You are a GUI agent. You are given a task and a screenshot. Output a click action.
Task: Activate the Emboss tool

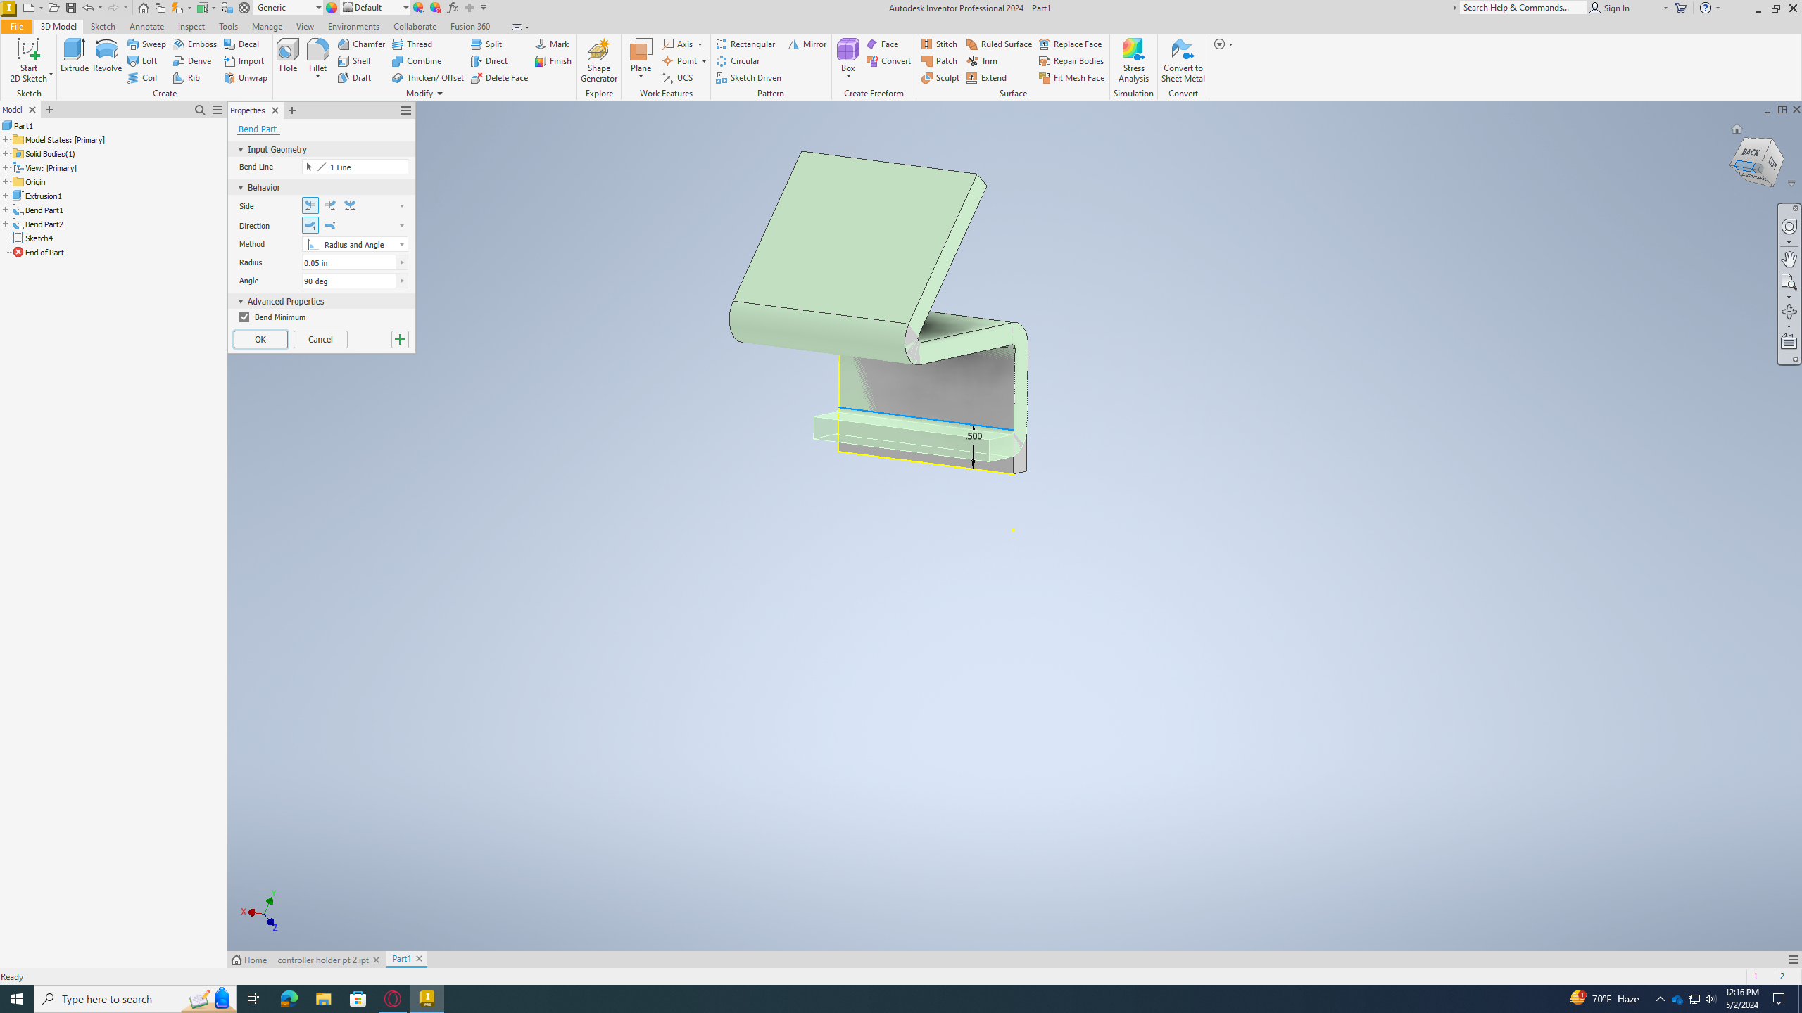click(x=195, y=44)
